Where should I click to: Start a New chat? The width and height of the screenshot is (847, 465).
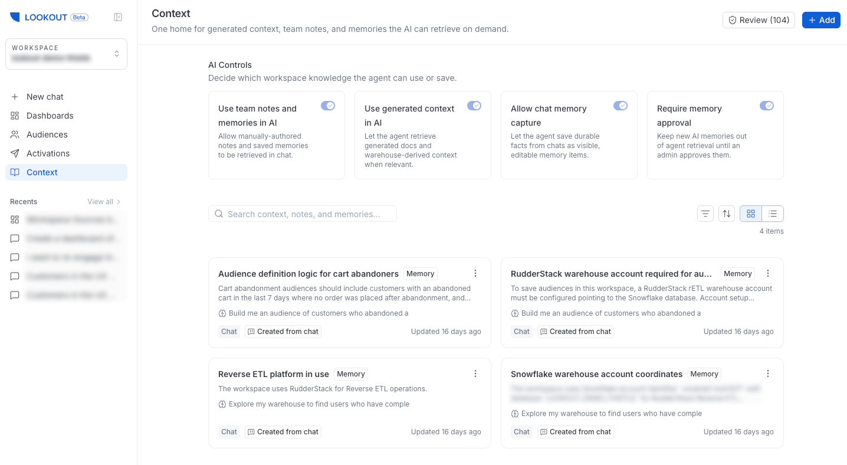(x=66, y=97)
